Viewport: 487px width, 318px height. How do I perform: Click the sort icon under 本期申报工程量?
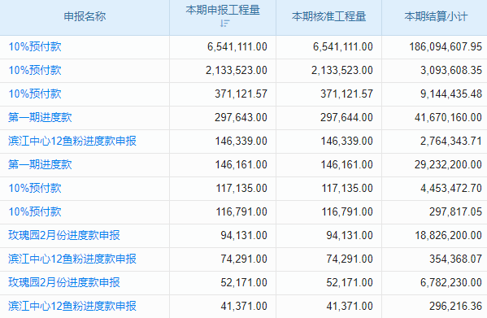tap(224, 24)
